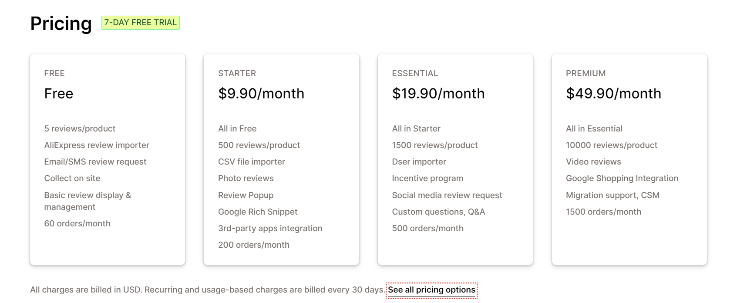Click Google Shopping Integration feature

[622, 178]
